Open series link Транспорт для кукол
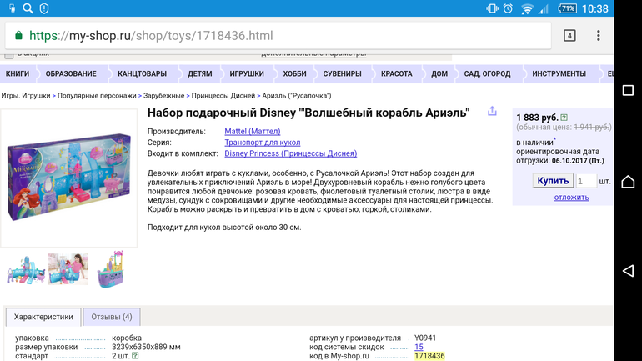 point(263,143)
